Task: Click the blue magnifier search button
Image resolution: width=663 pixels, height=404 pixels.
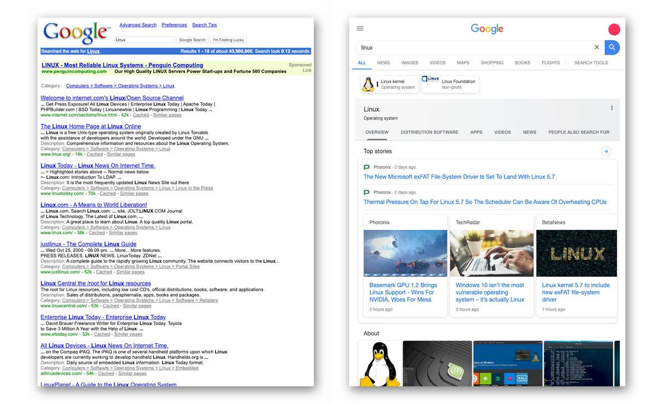Action: (x=612, y=48)
